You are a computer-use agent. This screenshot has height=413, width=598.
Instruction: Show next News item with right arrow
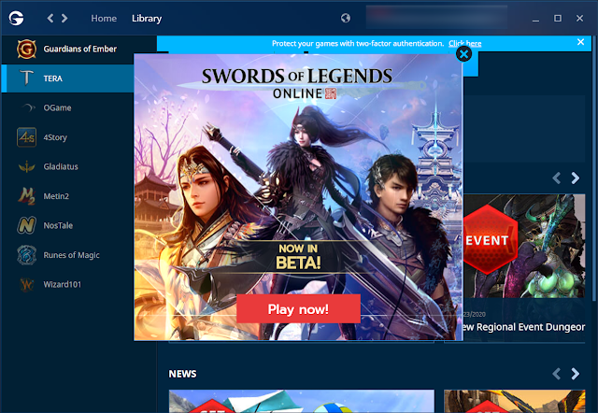coord(576,374)
